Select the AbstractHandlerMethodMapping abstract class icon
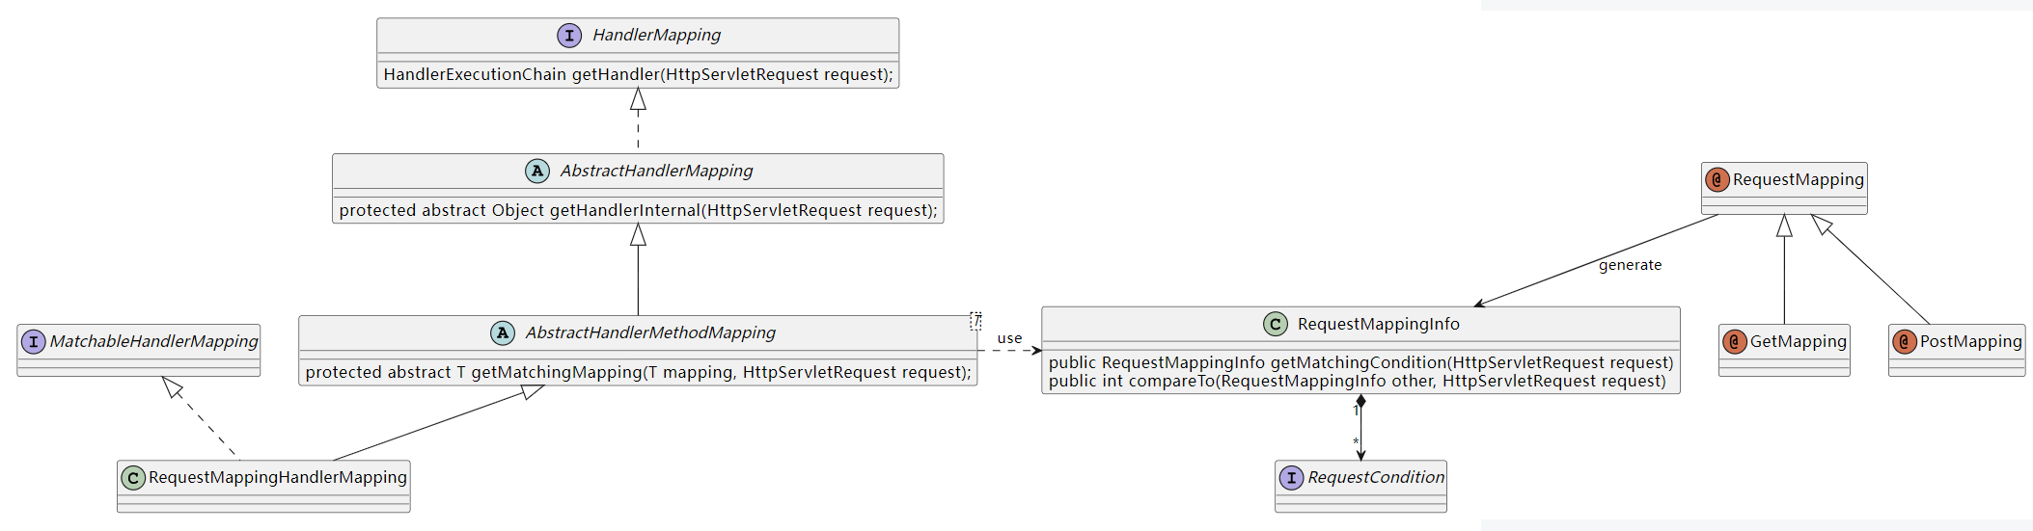This screenshot has height=531, width=2033. click(x=503, y=333)
